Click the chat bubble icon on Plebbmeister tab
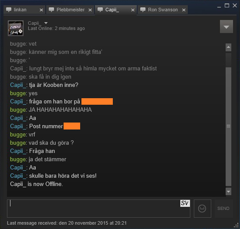This screenshot has height=229, width=240. coord(51,10)
